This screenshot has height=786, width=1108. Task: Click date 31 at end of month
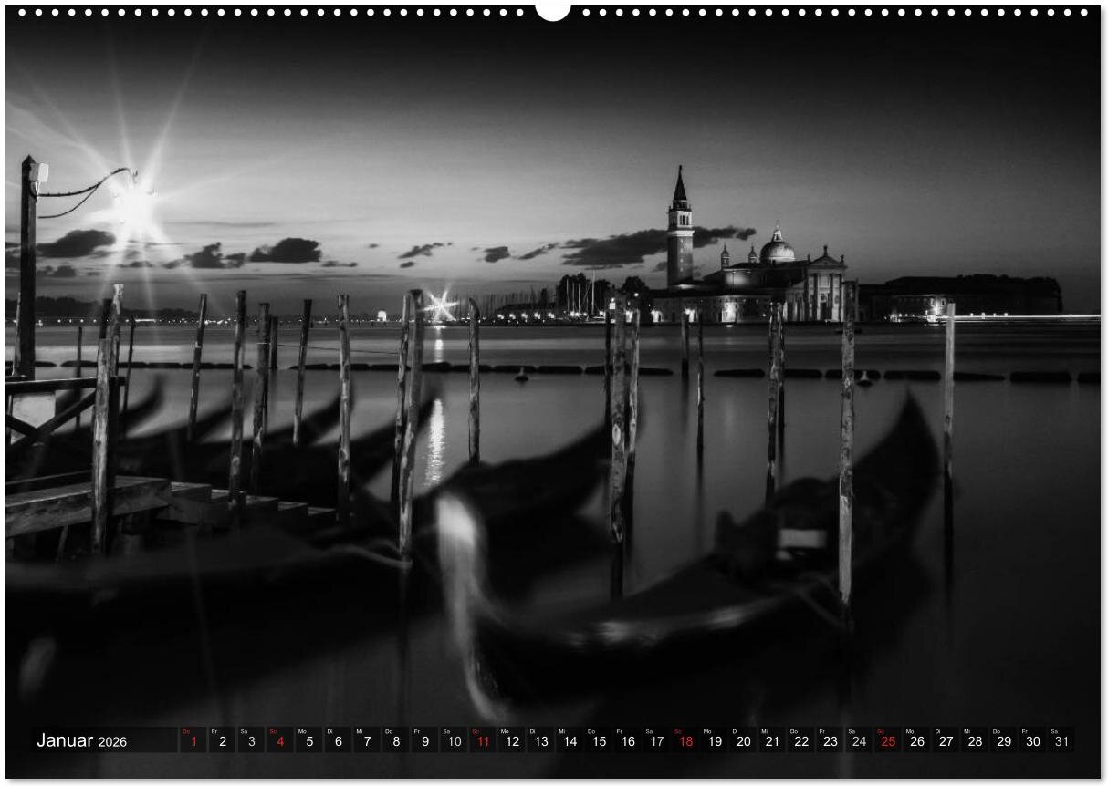click(1061, 741)
